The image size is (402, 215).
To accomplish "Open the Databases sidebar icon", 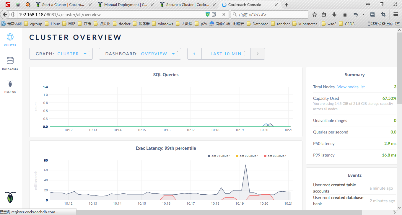I will (x=10, y=63).
